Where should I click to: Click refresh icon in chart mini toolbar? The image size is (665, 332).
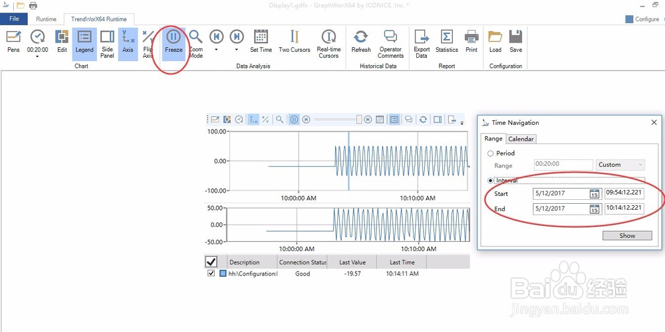coord(423,120)
